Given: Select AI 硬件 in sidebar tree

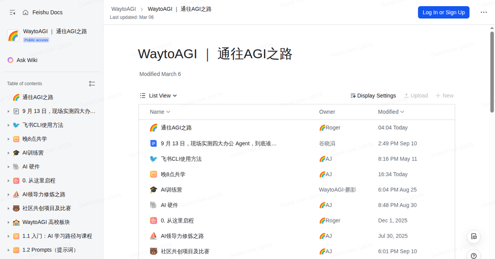Looking at the screenshot, I should tap(31, 166).
